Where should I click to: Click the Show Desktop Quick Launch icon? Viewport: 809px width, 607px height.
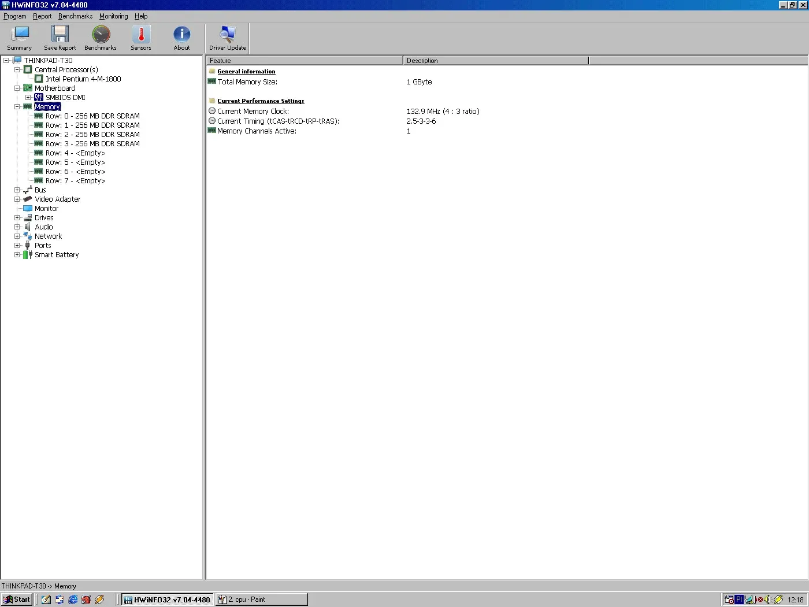(46, 599)
